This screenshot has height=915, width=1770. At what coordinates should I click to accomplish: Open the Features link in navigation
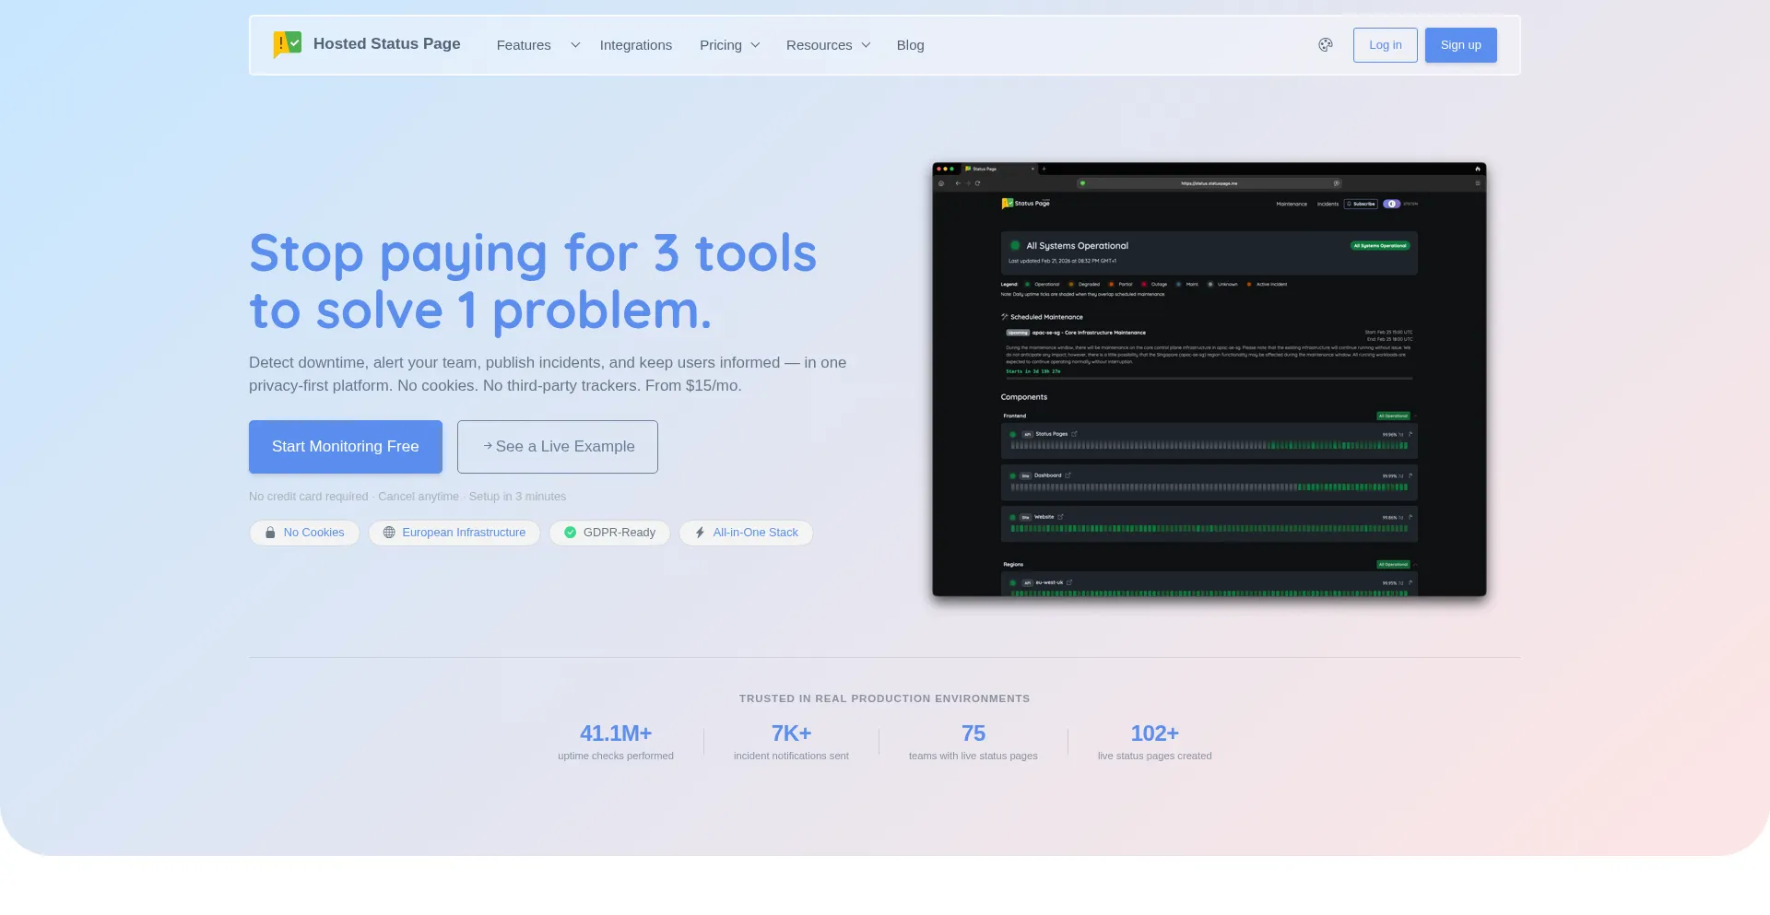(524, 45)
